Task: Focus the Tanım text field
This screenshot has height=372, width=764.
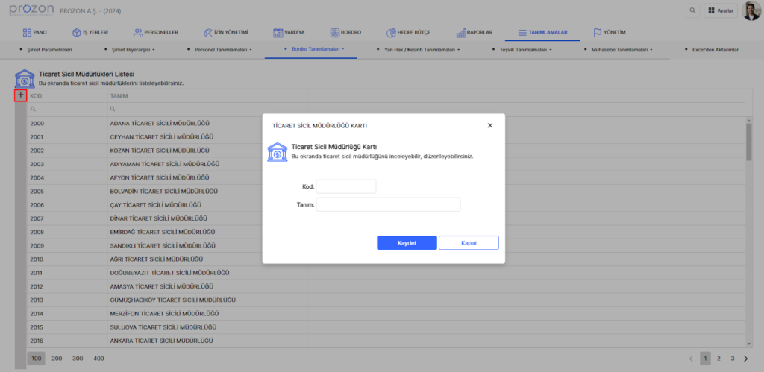Action: 388,204
